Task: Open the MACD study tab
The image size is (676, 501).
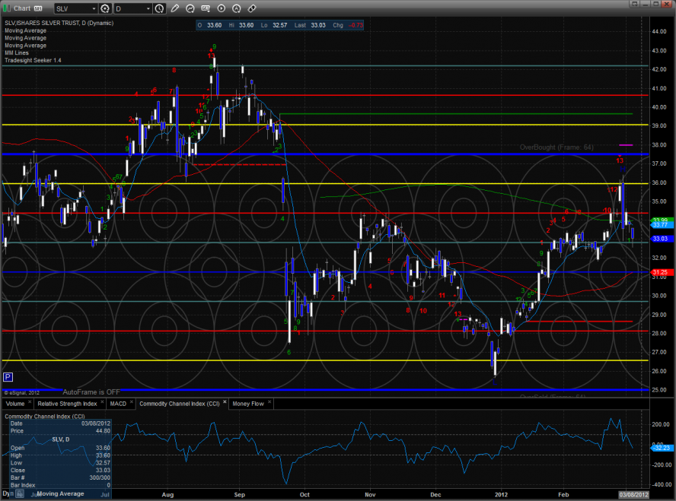Action: point(117,404)
